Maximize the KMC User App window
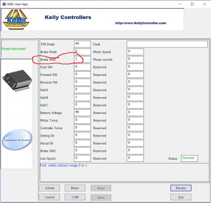 tap(192, 4)
